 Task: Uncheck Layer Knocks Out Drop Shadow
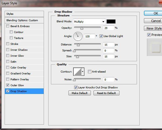click(x=76, y=87)
